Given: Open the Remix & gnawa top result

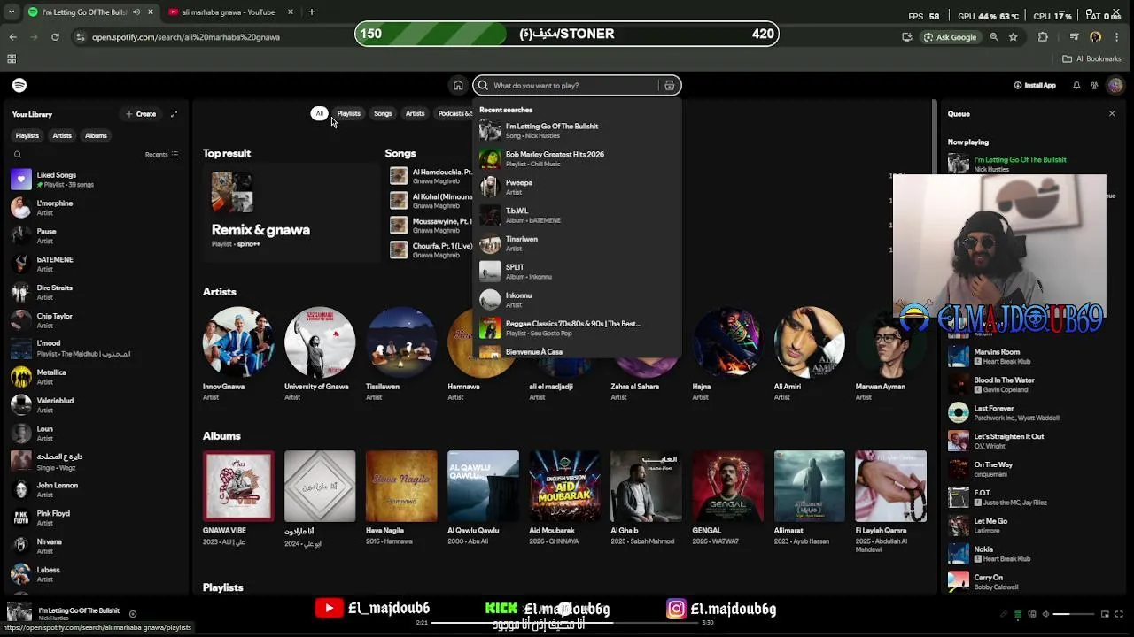Looking at the screenshot, I should (x=291, y=212).
